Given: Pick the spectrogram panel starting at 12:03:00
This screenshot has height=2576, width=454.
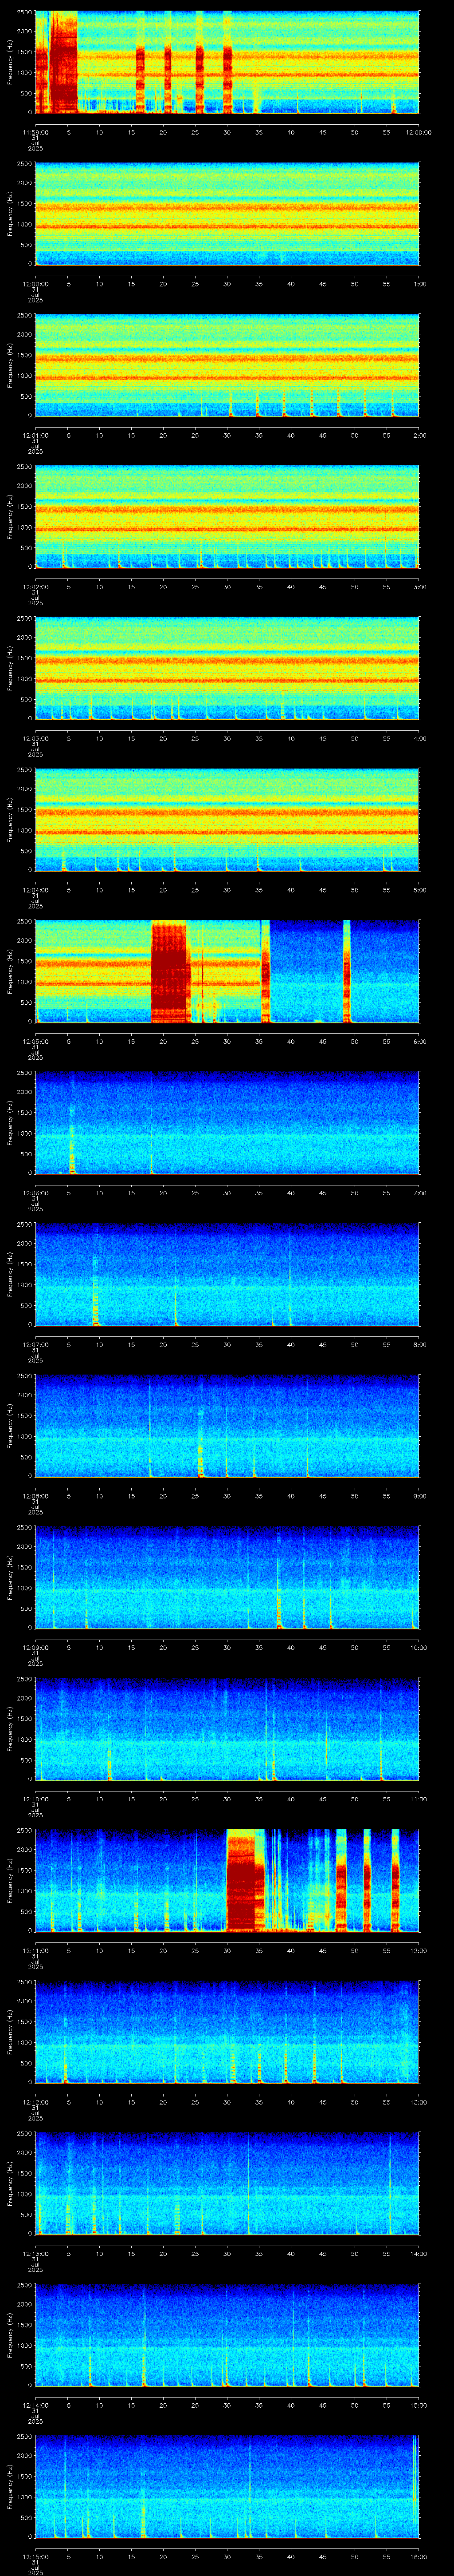Looking at the screenshot, I should tap(227, 669).
